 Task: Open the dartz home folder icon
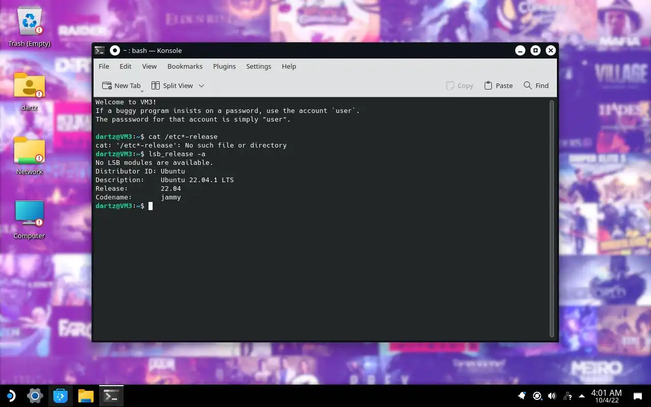click(x=29, y=91)
